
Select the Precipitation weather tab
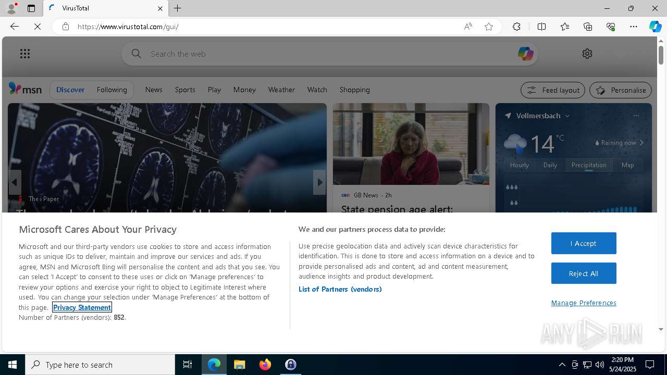click(589, 165)
